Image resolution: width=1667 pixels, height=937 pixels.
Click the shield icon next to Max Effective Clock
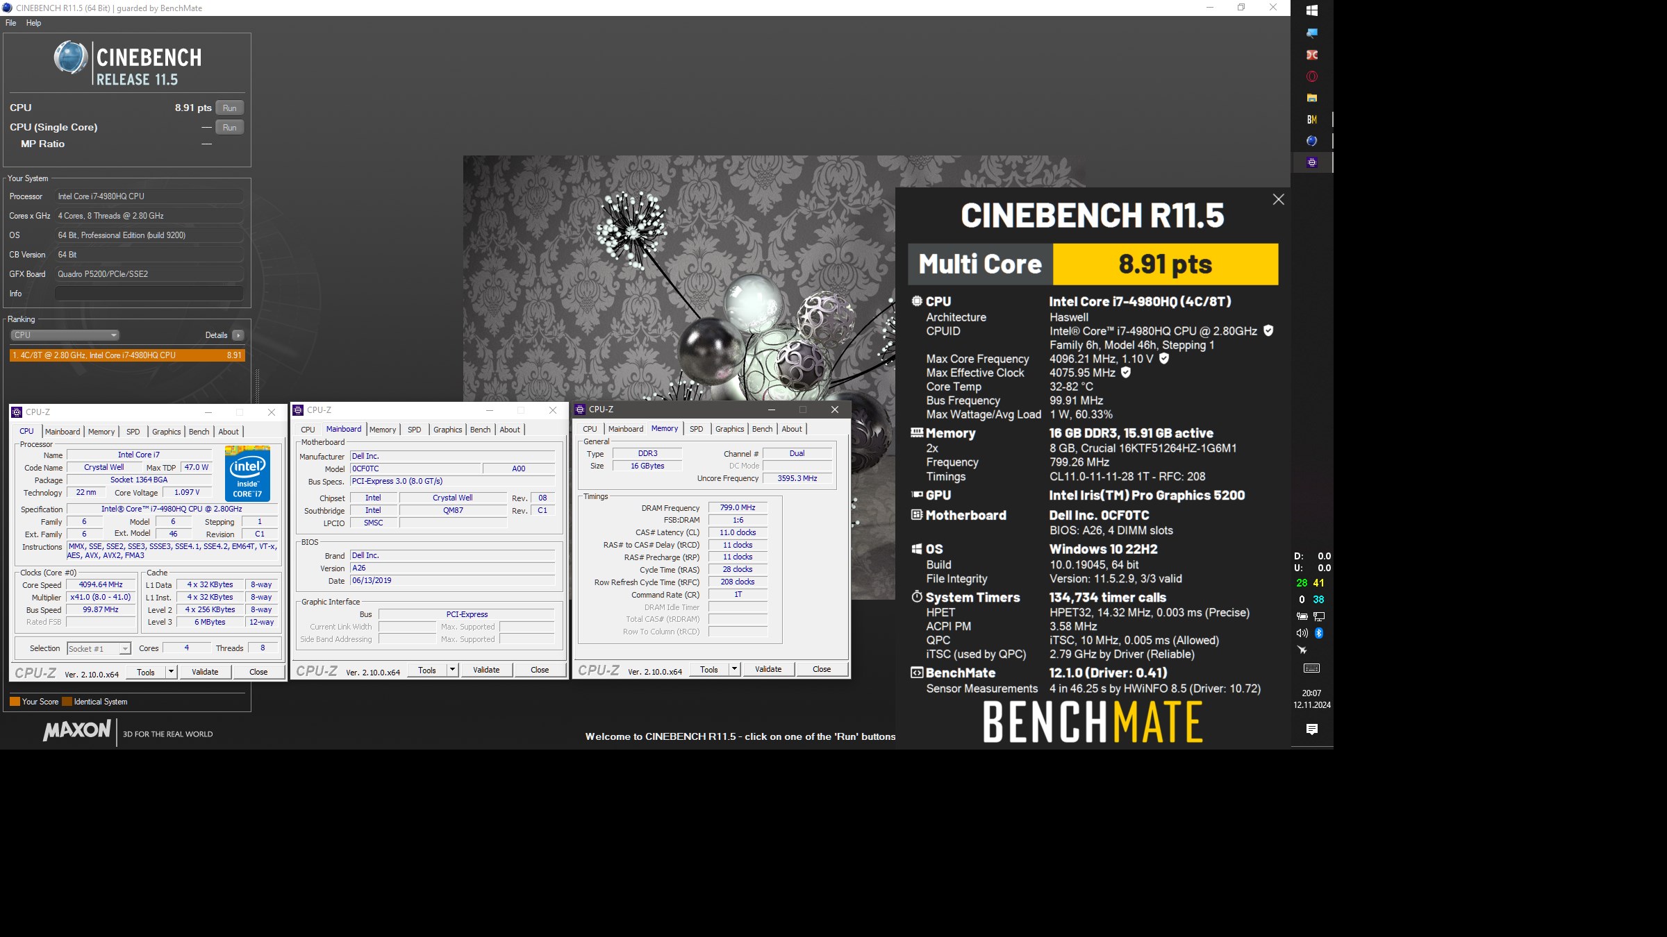(x=1126, y=373)
